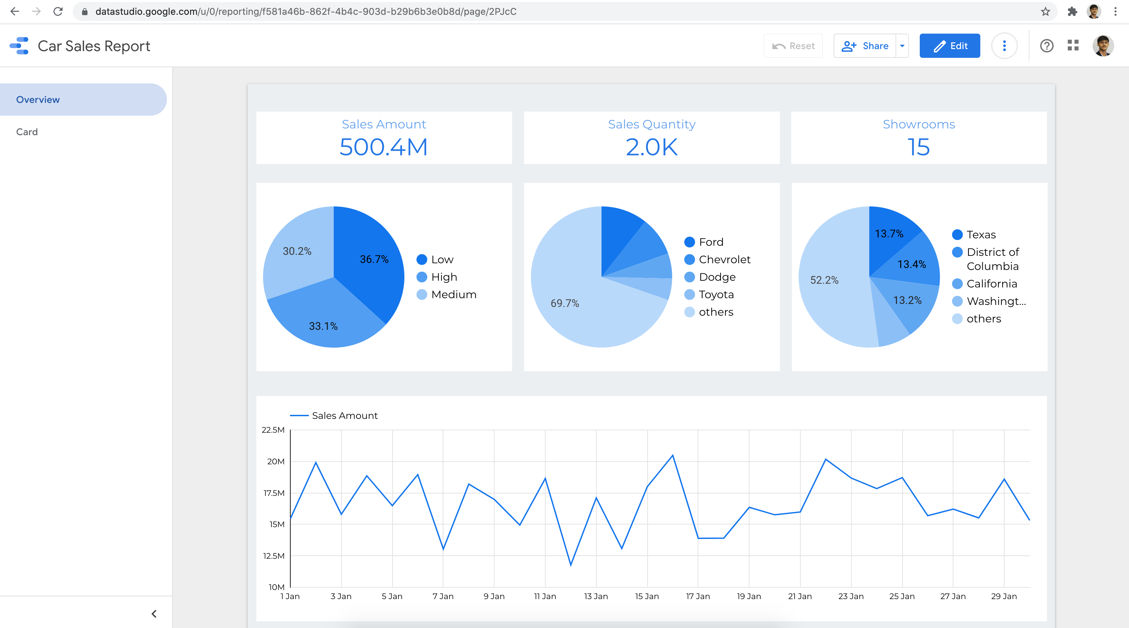This screenshot has height=628, width=1129.
Task: Click the Sales Amount scorecard value 500.4M
Action: tap(384, 147)
